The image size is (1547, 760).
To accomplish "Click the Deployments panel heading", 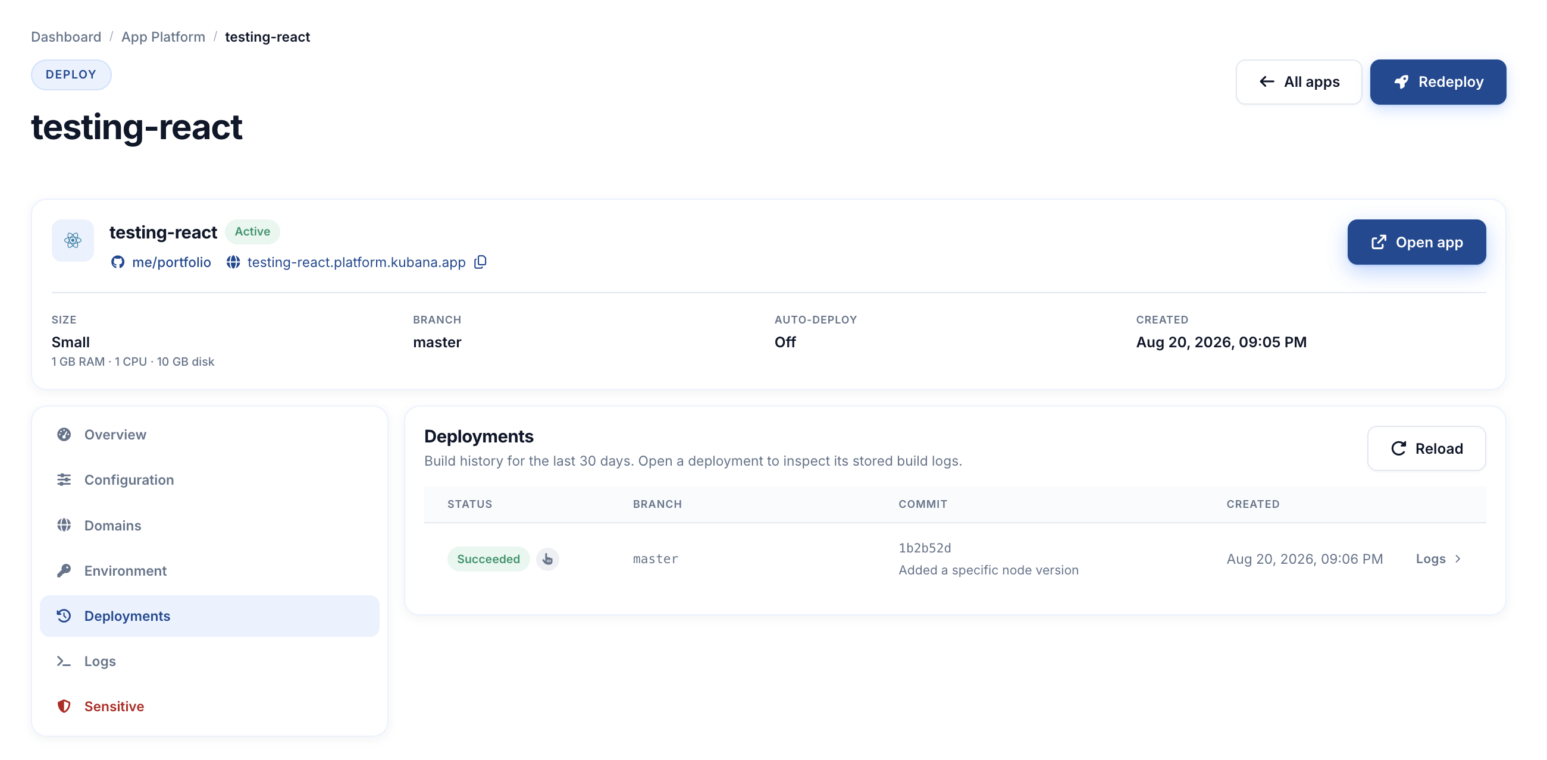I will pyautogui.click(x=478, y=436).
